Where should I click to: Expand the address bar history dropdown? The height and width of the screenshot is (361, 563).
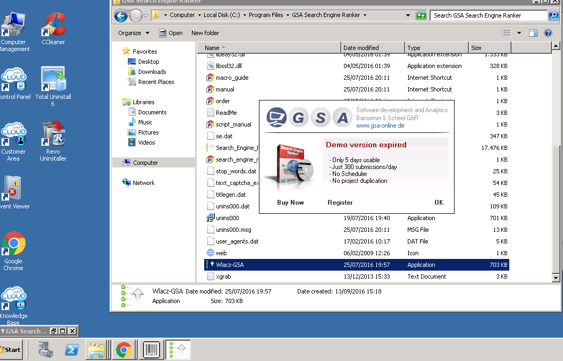point(408,15)
